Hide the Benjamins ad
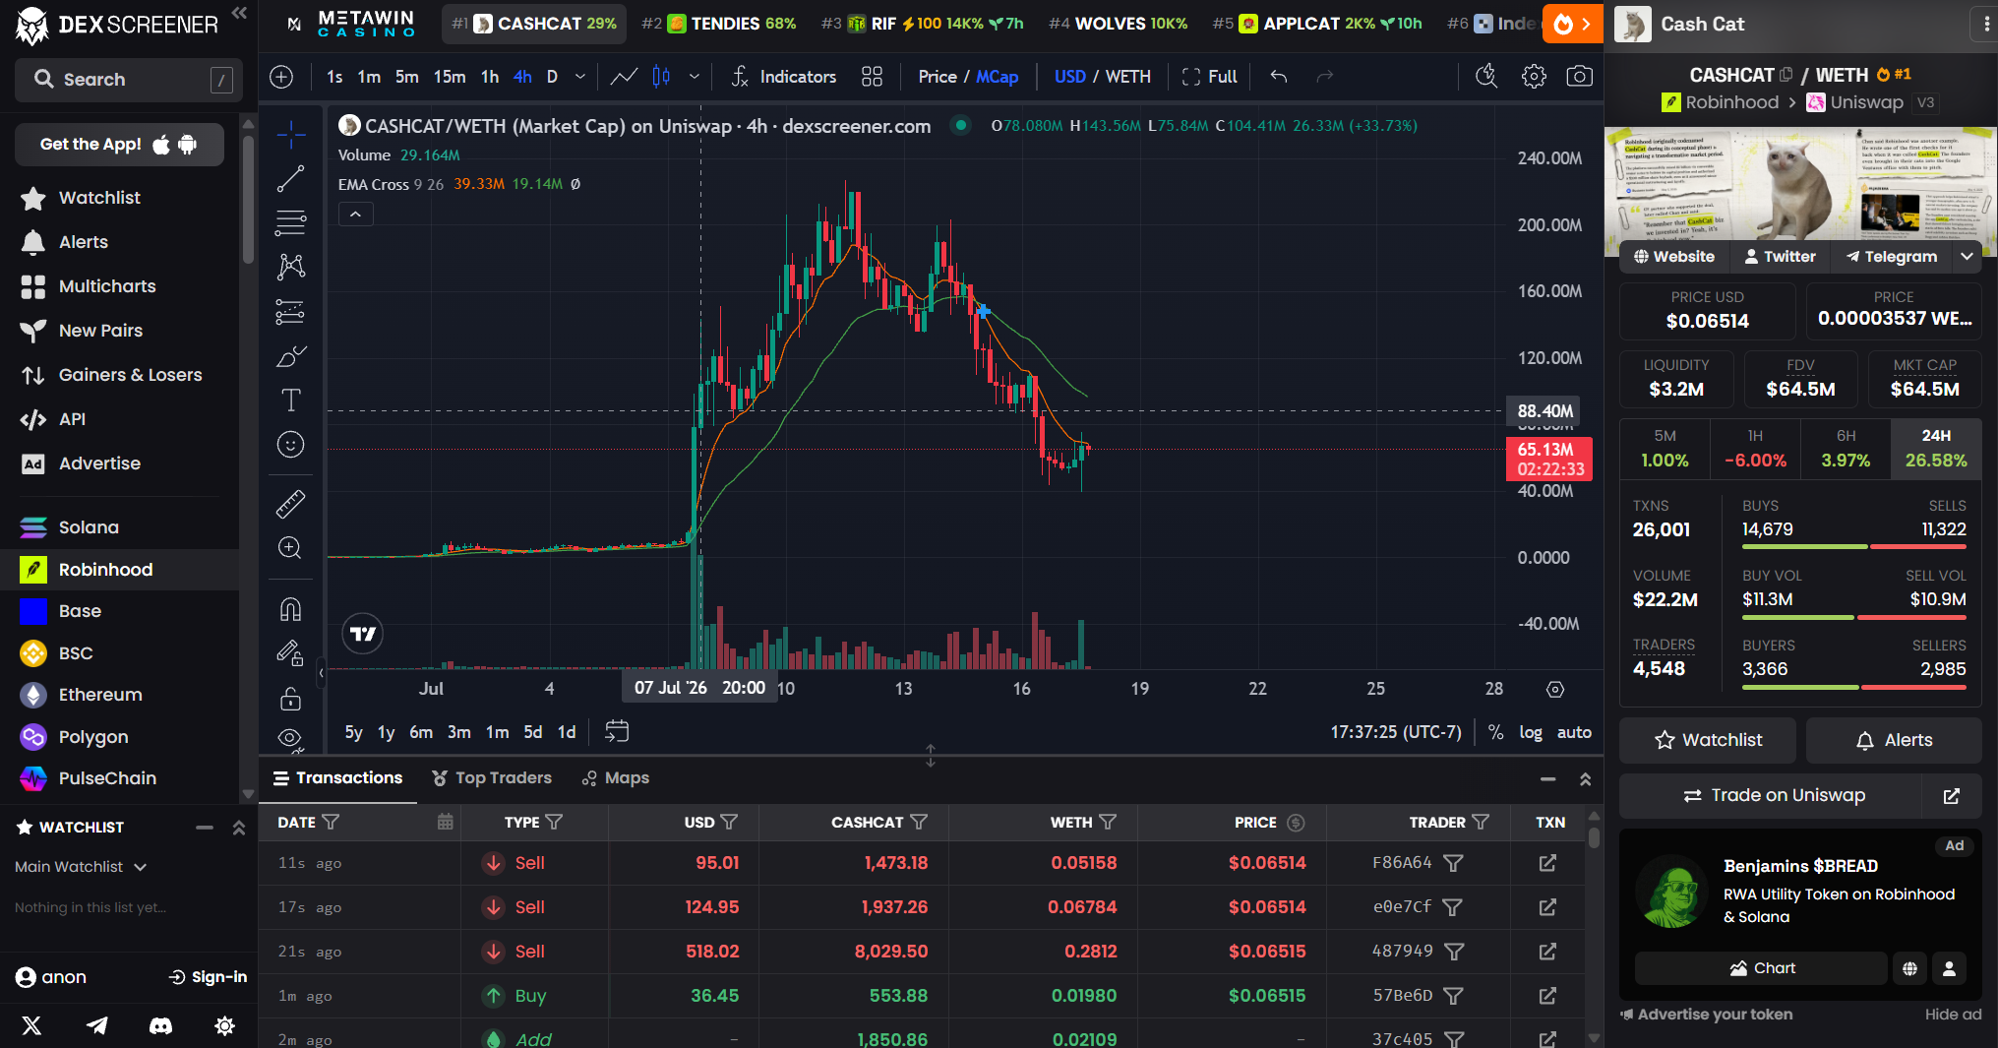The image size is (1998, 1048). pos(1953,1015)
